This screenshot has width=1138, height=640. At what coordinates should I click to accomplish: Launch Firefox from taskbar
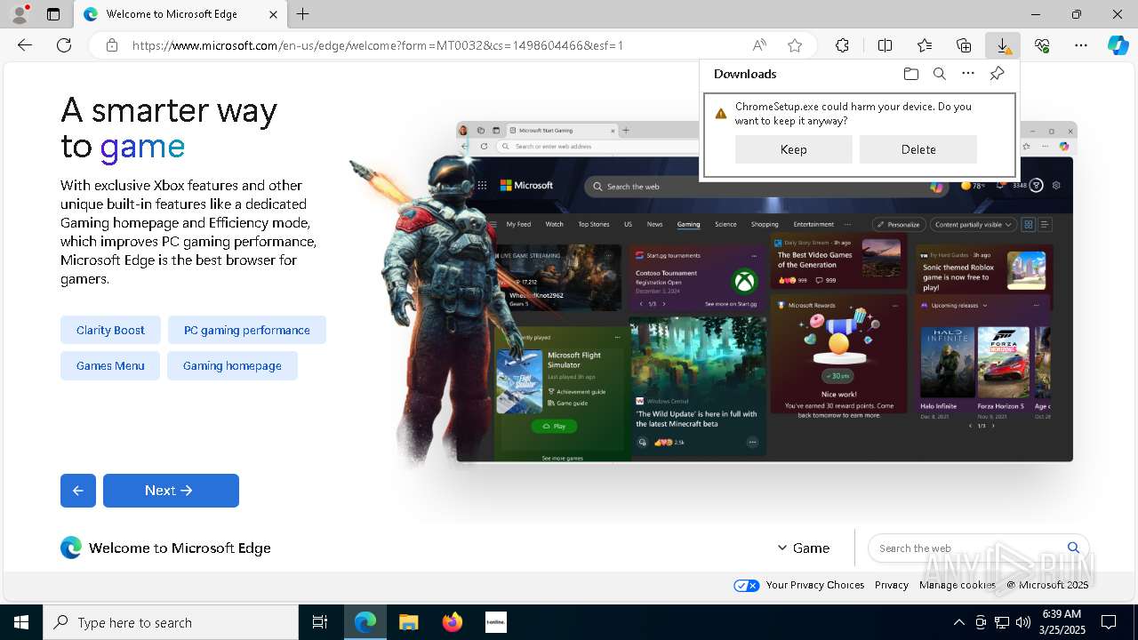click(453, 622)
